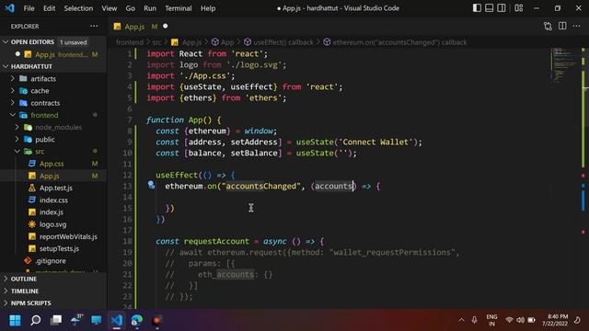
Task: Open the Windows Start menu
Action: pyautogui.click(x=15, y=320)
